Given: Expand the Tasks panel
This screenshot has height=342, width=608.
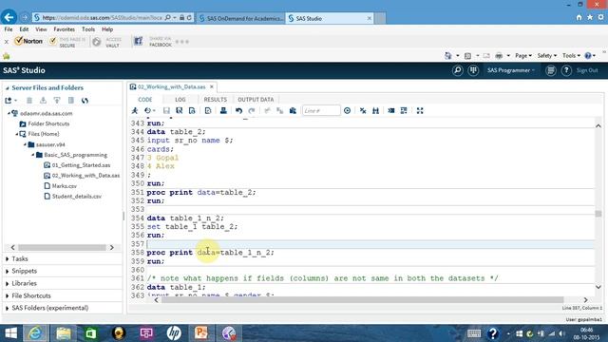Looking at the screenshot, I should pyautogui.click(x=19, y=258).
